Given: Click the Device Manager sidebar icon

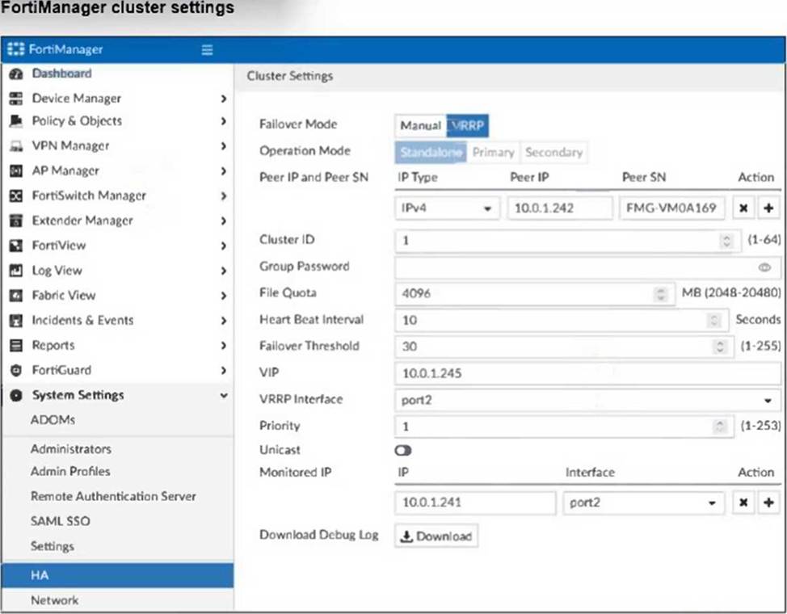Looking at the screenshot, I should click(x=15, y=99).
